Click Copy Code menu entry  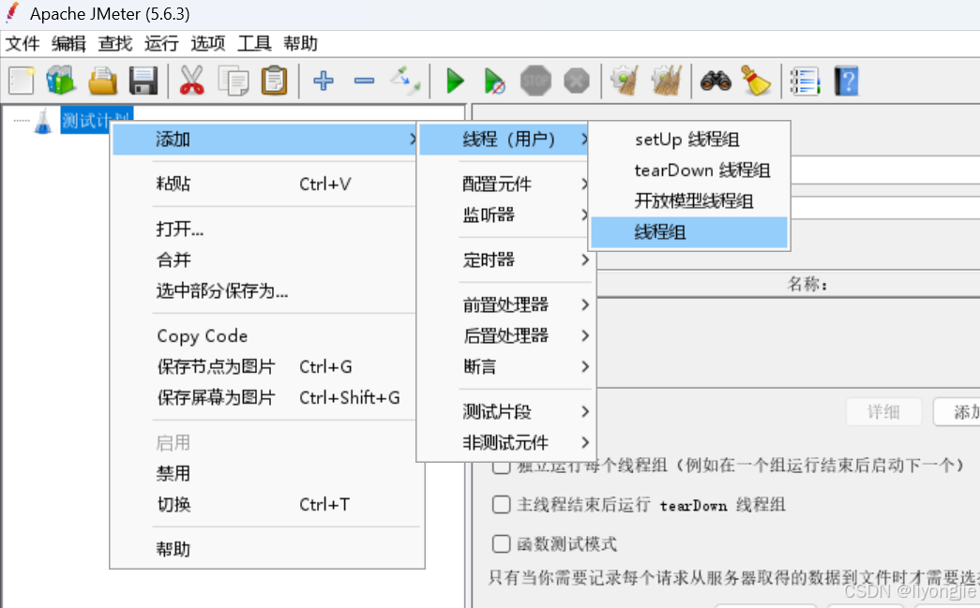pos(265,335)
